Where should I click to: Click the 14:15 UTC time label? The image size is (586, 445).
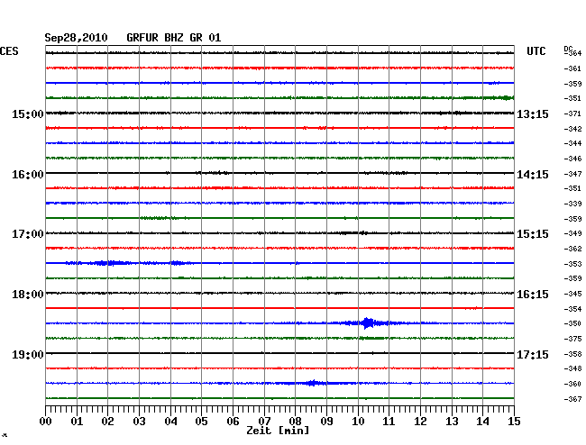[533, 175]
